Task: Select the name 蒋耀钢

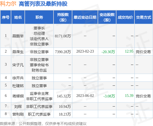Action: point(18,96)
